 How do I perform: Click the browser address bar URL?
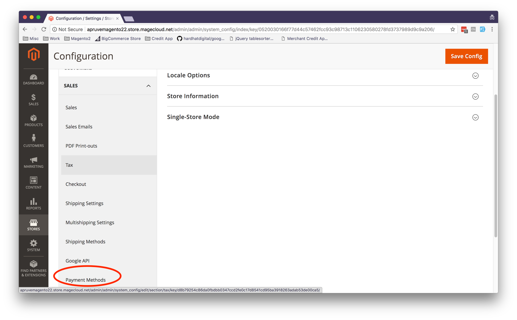tap(260, 30)
